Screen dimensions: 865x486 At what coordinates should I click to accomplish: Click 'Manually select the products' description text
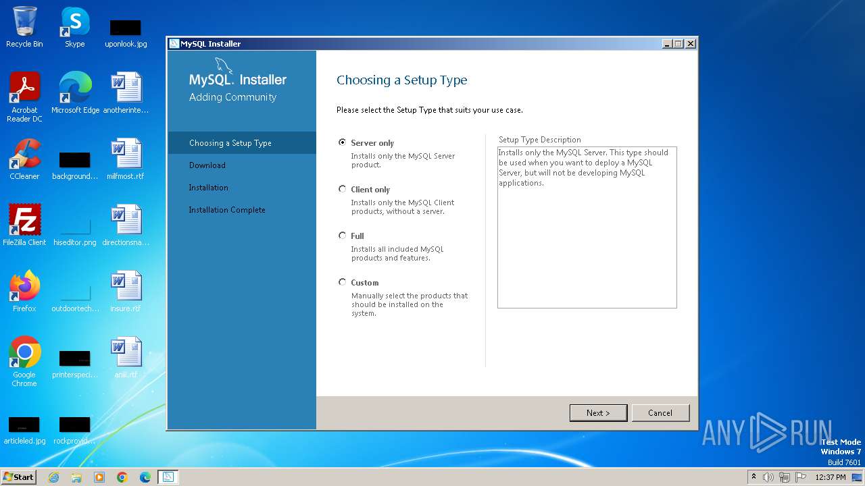coord(410,304)
